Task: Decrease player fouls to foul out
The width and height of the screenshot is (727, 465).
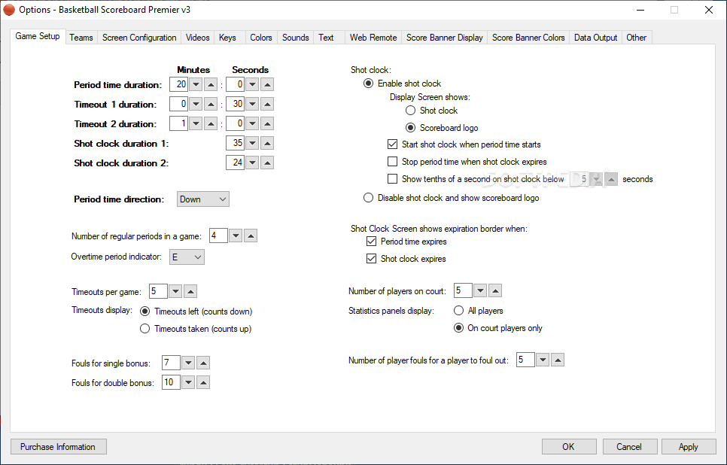Action: click(543, 360)
